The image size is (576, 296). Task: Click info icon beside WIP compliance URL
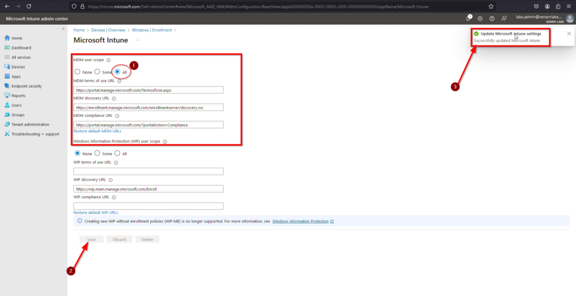click(114, 197)
